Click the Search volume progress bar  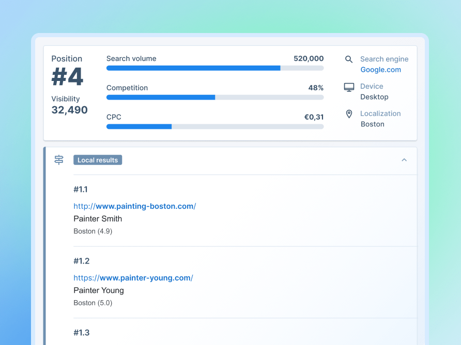coord(215,68)
